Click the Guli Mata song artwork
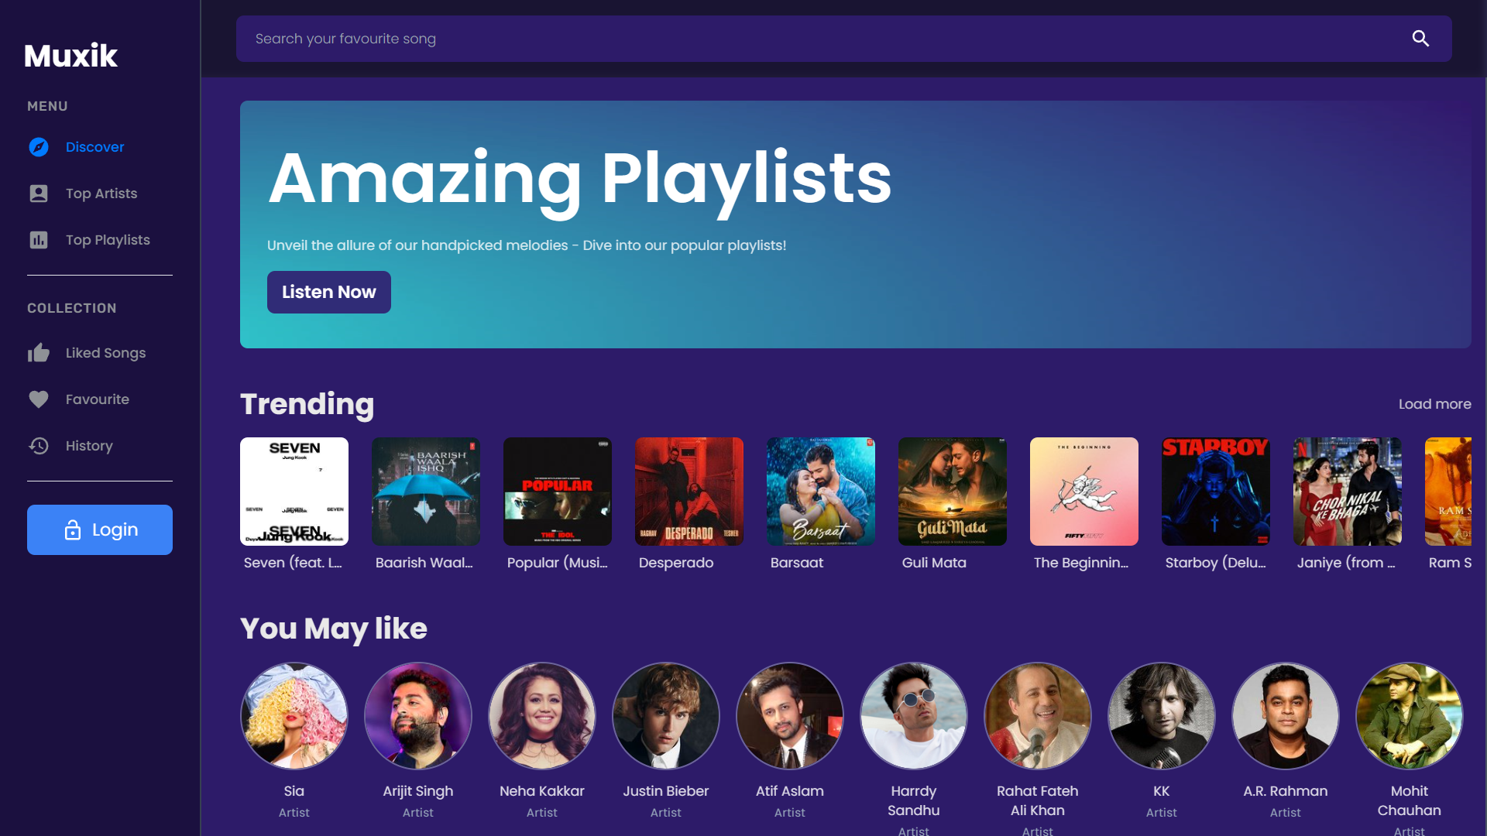 [952, 491]
